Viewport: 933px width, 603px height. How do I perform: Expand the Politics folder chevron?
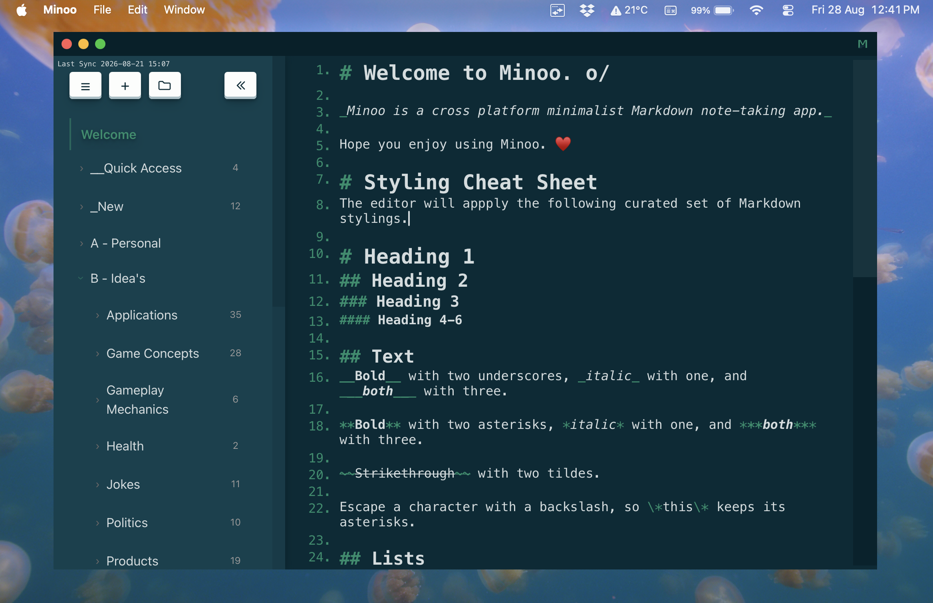[97, 523]
